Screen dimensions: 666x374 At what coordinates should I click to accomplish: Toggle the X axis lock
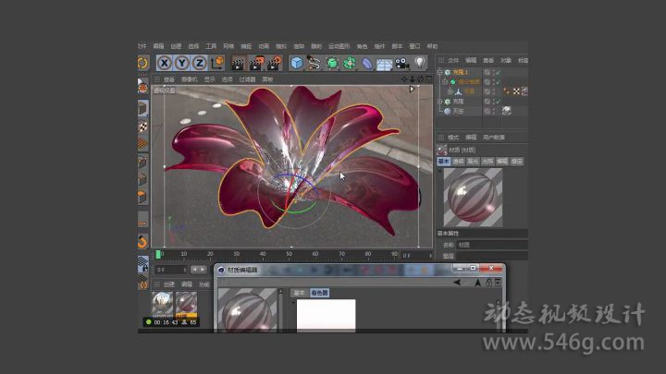click(166, 63)
